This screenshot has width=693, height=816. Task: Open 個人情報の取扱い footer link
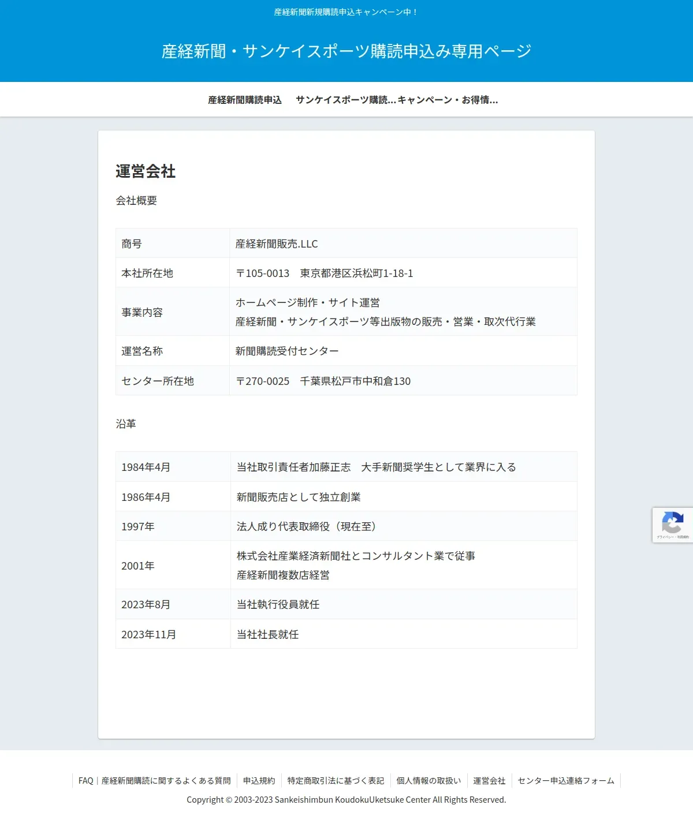(x=429, y=781)
